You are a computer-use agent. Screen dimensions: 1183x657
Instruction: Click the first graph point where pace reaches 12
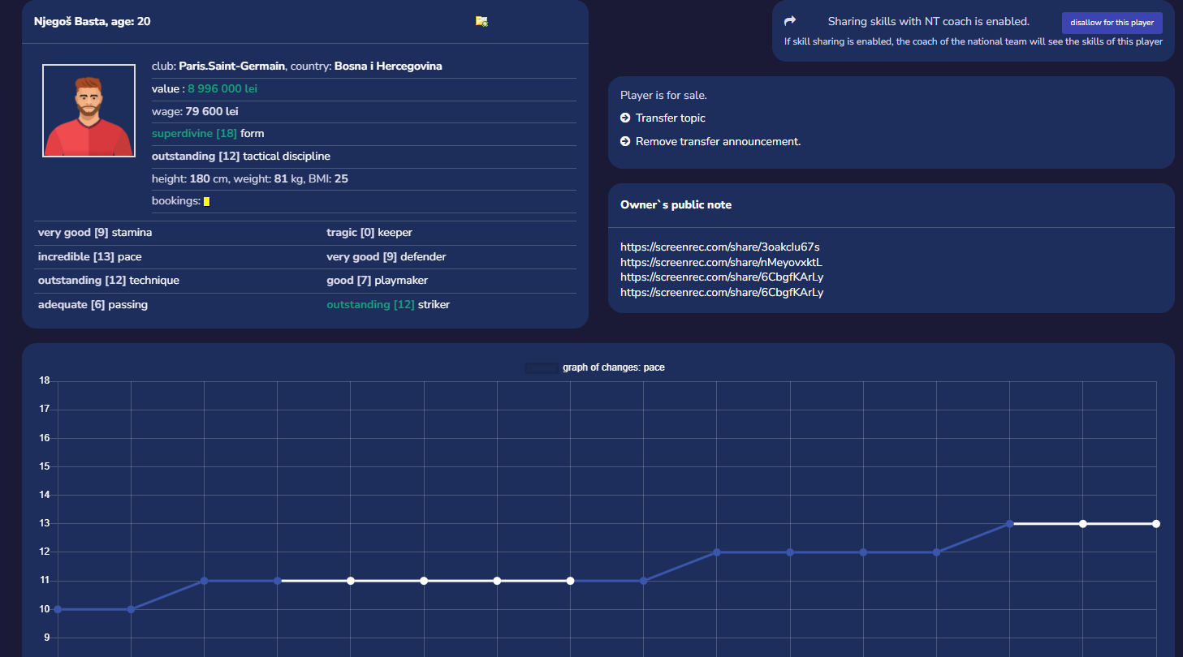point(717,552)
